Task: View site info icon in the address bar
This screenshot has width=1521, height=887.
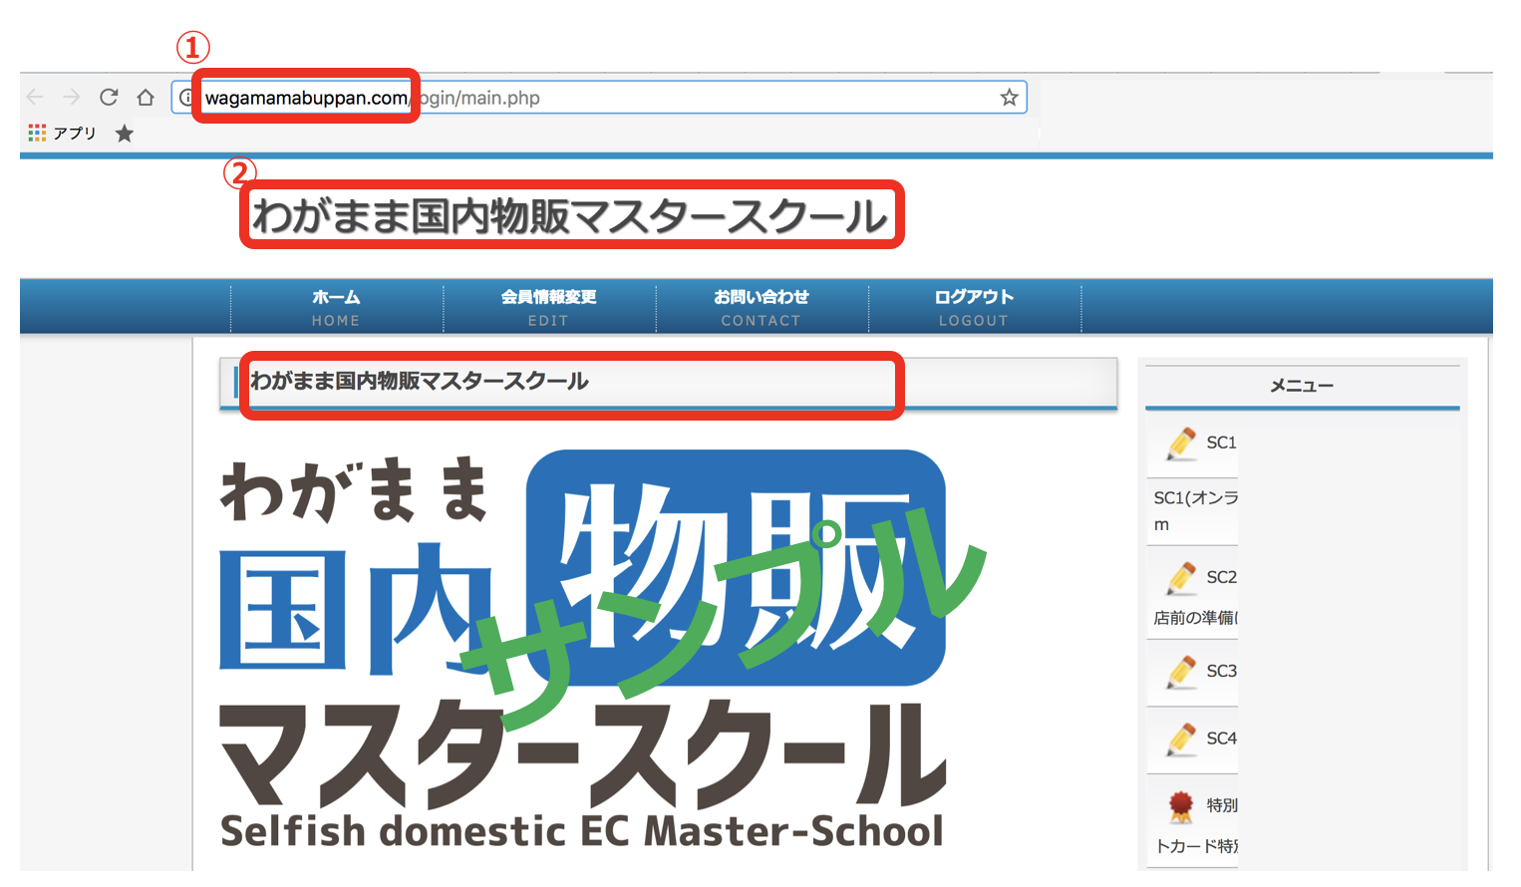Action: click(186, 98)
